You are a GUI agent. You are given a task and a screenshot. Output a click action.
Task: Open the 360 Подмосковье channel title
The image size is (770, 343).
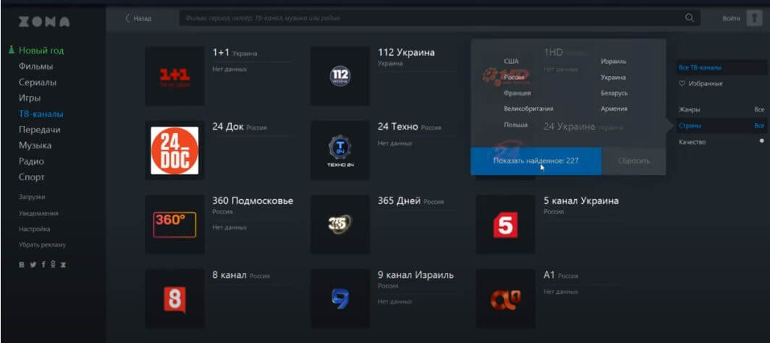[253, 200]
